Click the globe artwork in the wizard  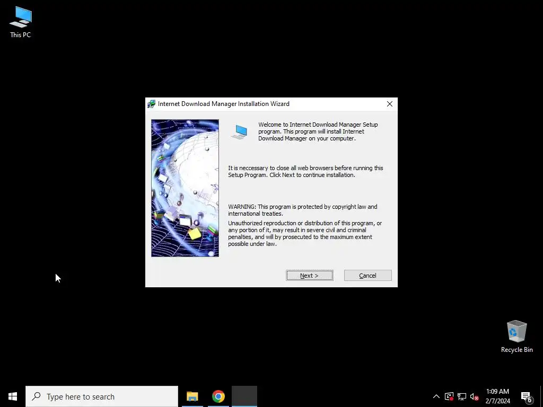click(185, 188)
